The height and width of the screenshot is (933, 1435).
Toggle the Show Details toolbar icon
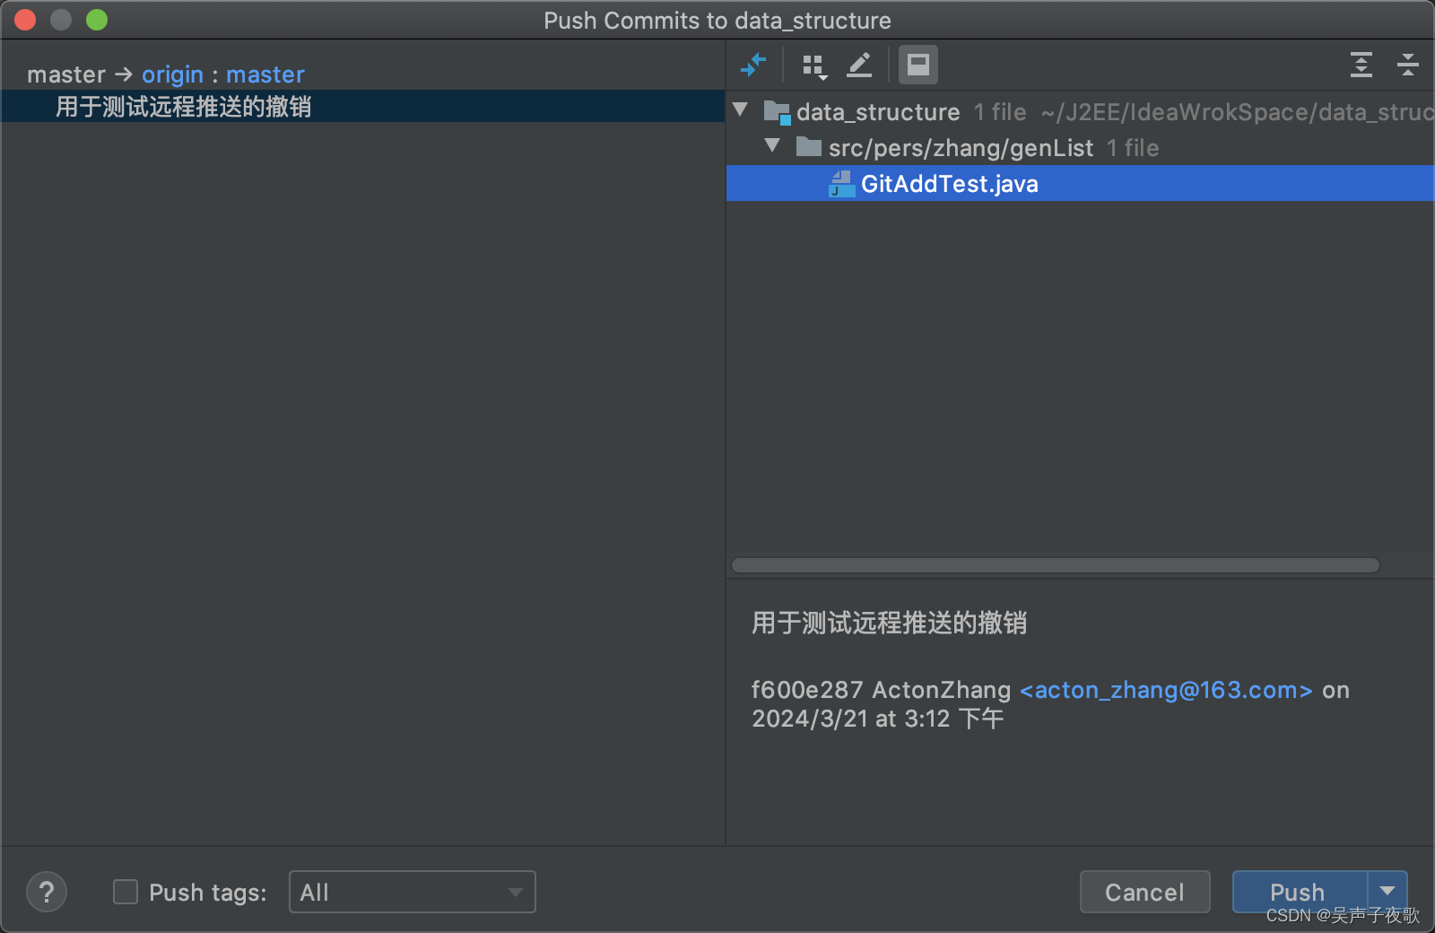tap(918, 65)
